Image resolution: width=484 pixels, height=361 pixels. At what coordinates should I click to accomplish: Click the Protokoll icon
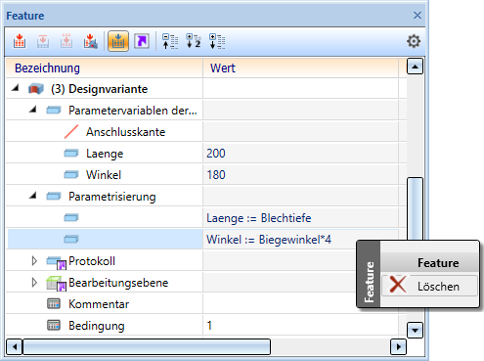pos(57,262)
